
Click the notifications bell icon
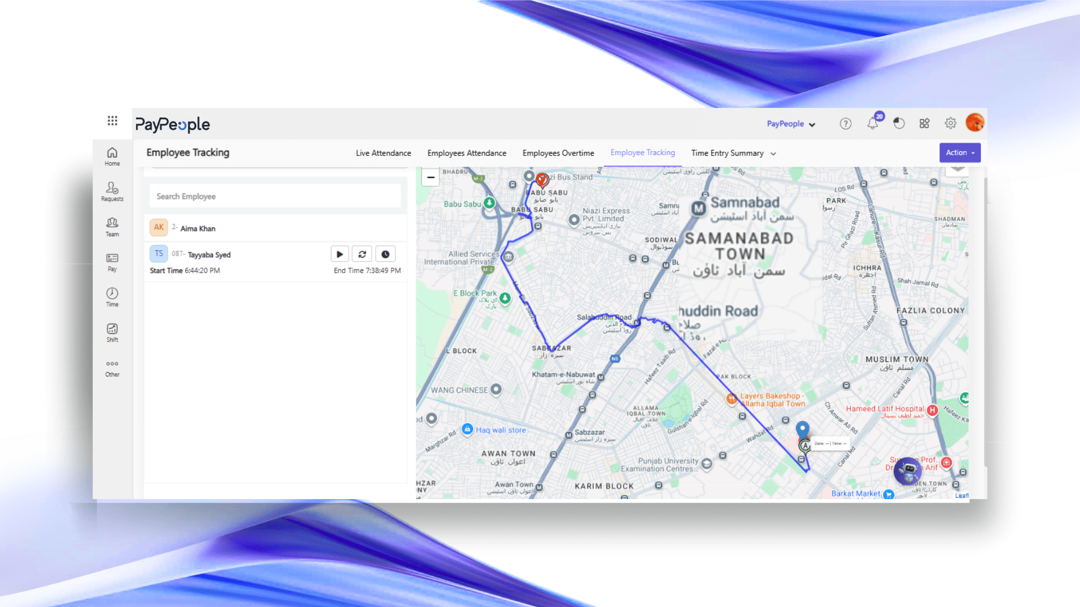(872, 123)
